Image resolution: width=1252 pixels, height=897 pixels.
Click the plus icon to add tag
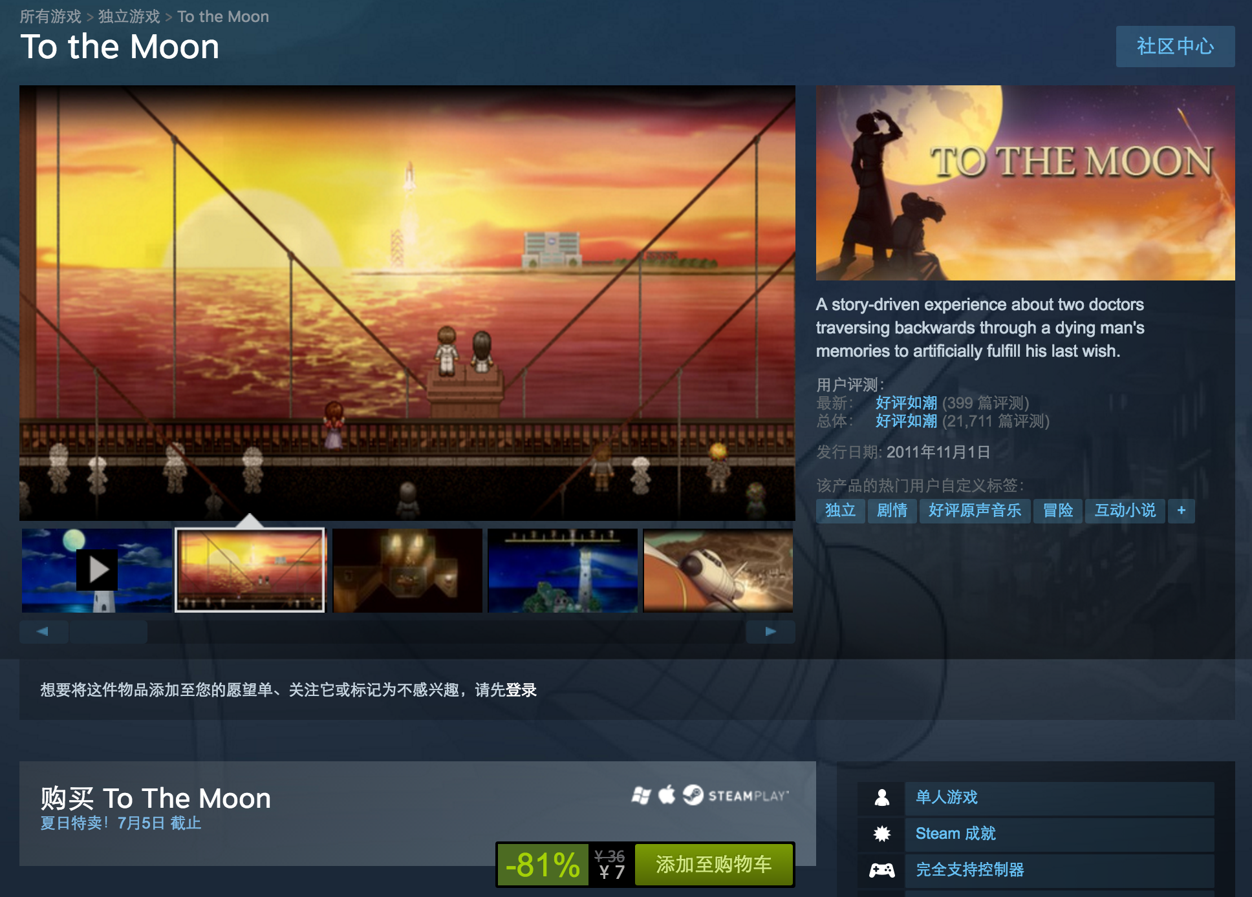point(1182,511)
